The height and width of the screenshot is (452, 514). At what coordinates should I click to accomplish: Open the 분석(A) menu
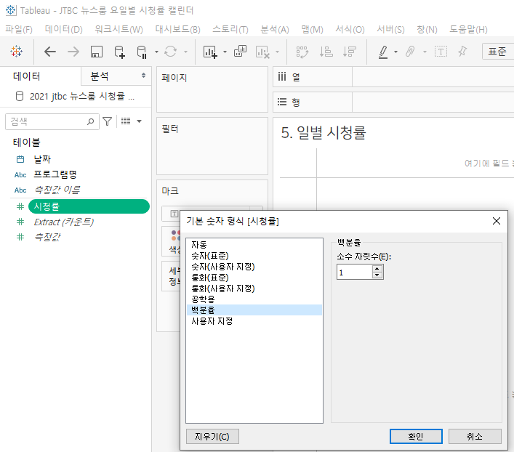click(275, 30)
